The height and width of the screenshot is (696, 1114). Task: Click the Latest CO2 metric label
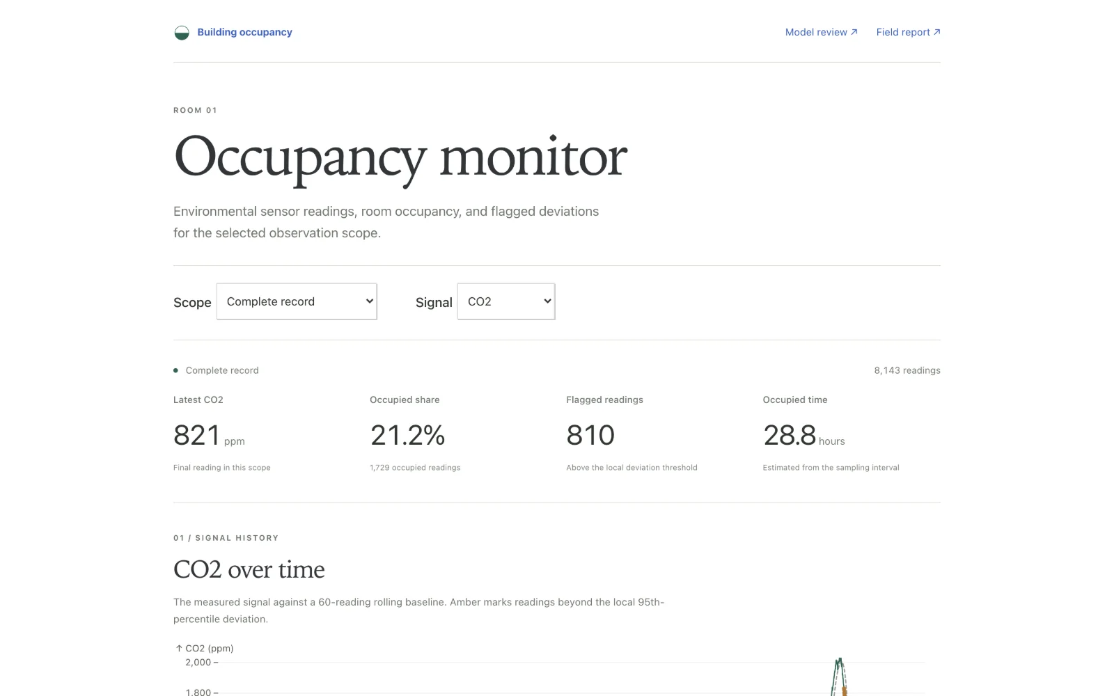click(198, 400)
